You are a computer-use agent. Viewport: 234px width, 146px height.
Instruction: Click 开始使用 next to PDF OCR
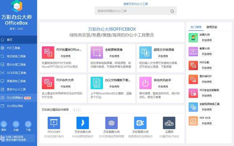pos(207,123)
